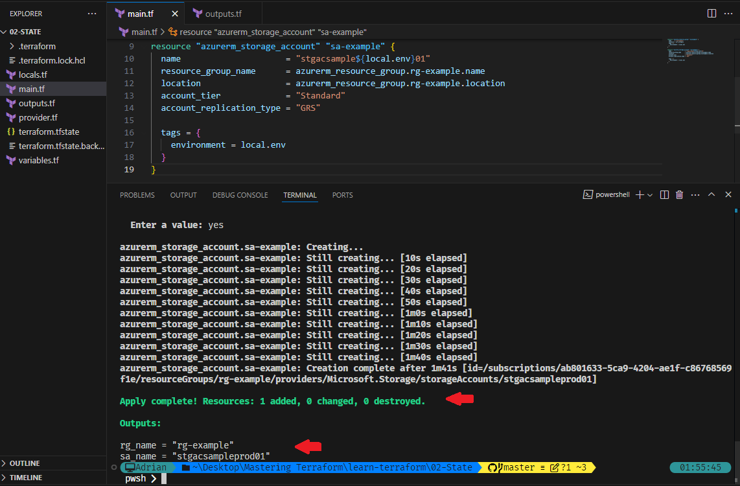Open the outputs.tf editor tab
740x486 pixels.
click(223, 14)
